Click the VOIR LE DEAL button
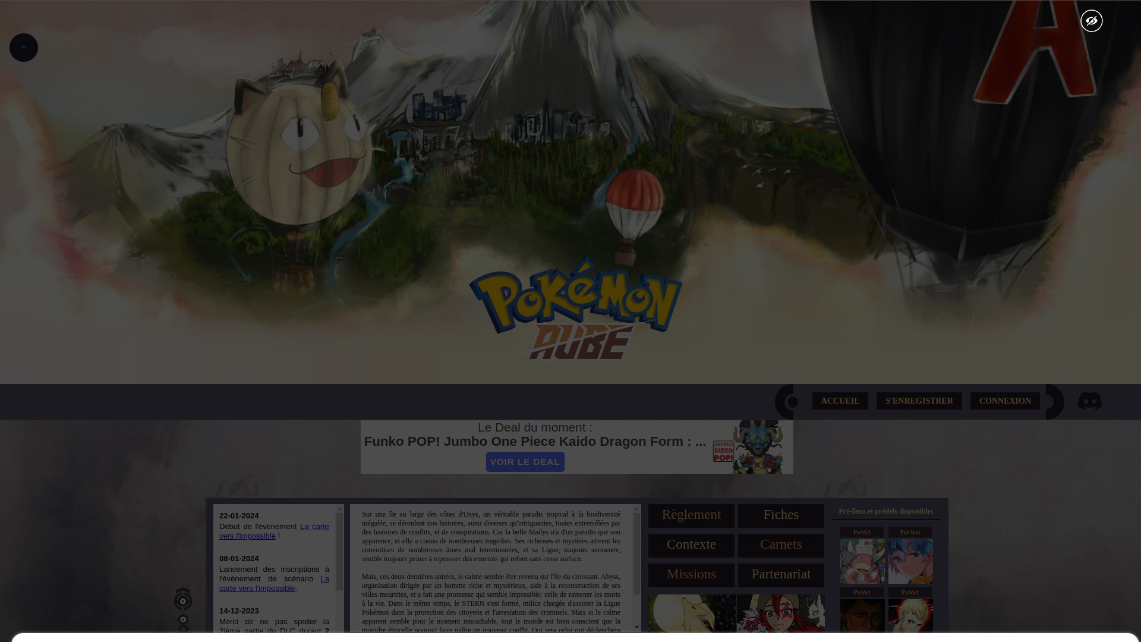 click(x=525, y=462)
